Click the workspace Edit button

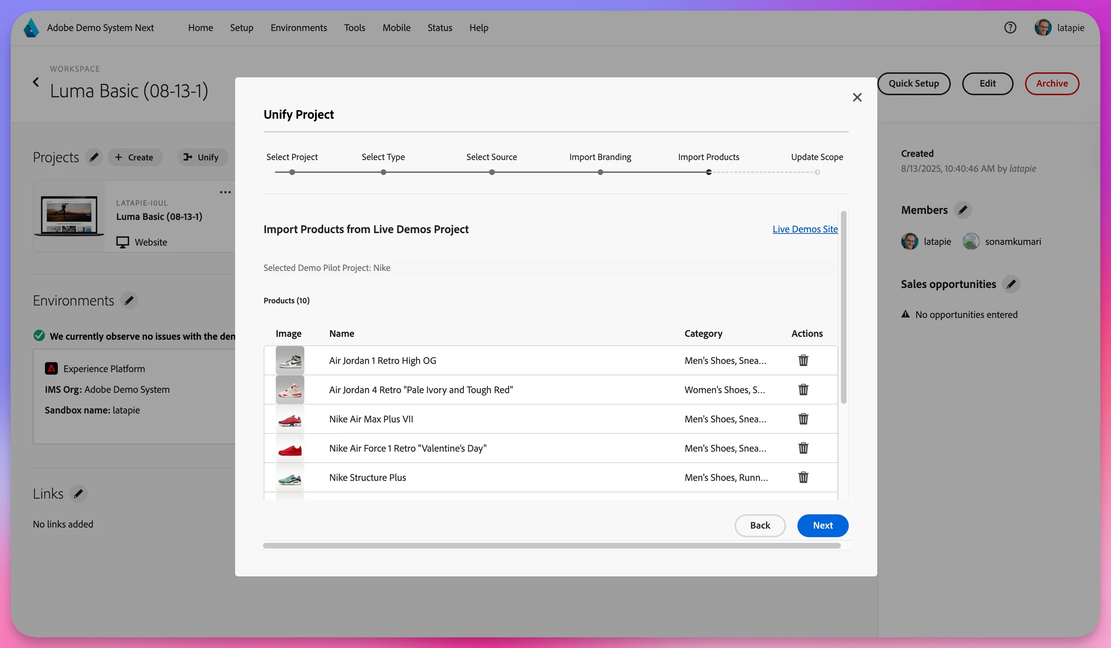[987, 83]
